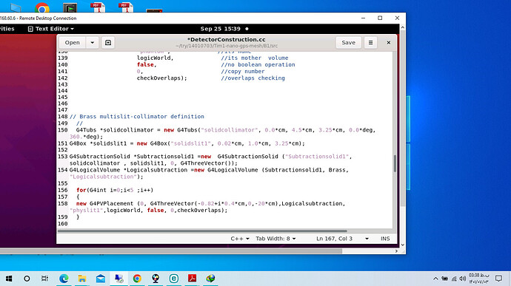This screenshot has height=286, width=511.
Task: Open the volume control in the tray
Action: point(462,279)
